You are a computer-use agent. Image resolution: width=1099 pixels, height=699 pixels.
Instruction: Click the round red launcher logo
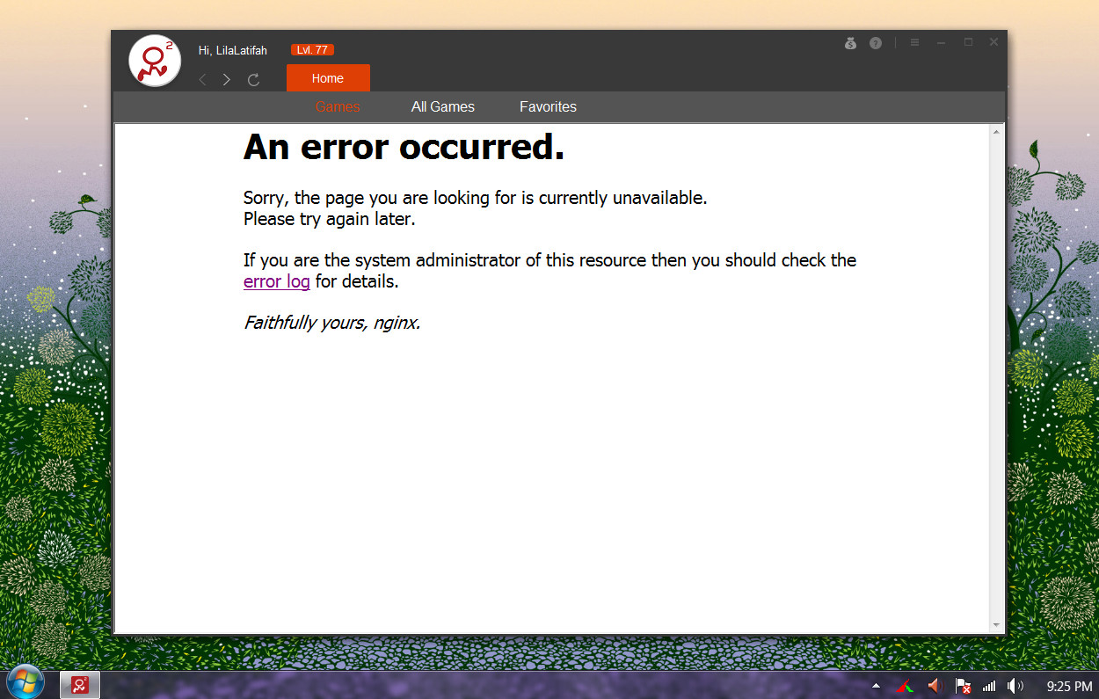(x=155, y=62)
